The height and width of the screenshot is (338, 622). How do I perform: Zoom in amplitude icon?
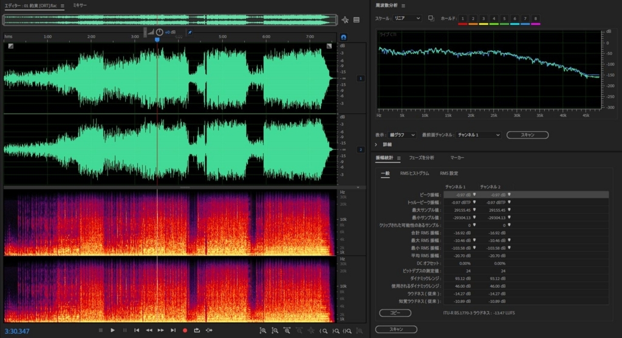coord(263,331)
